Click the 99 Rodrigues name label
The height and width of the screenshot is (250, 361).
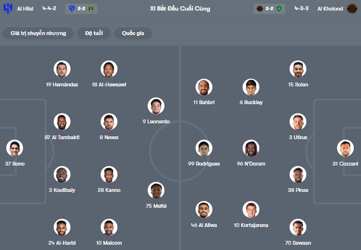coord(204,164)
